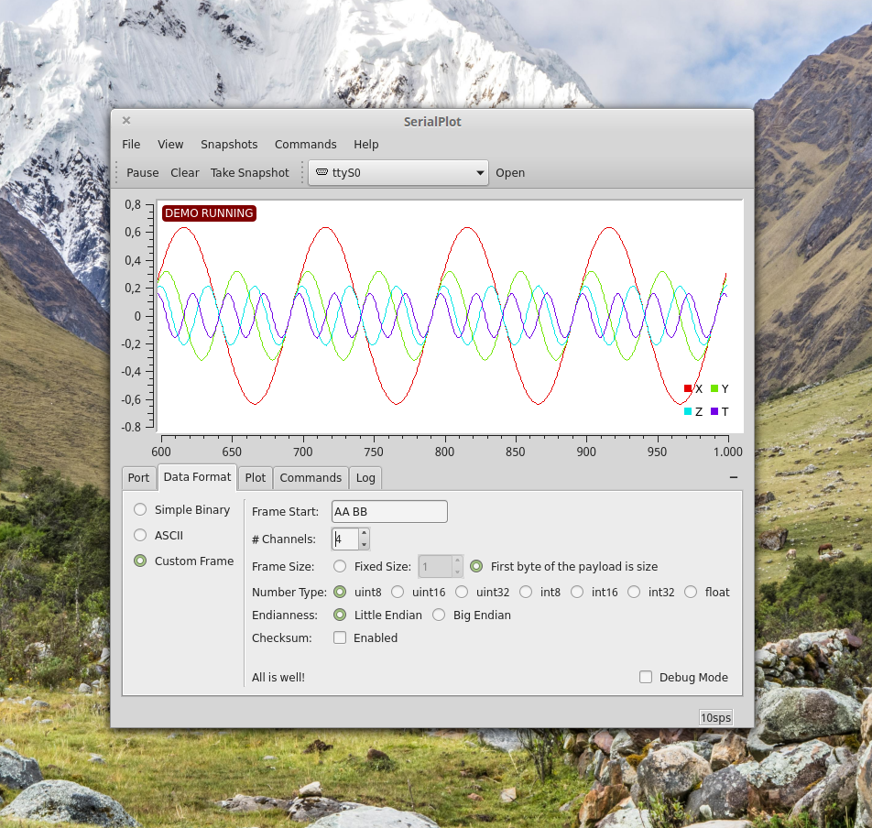
Task: Click the serial port icon in the port selector
Action: pos(321,172)
